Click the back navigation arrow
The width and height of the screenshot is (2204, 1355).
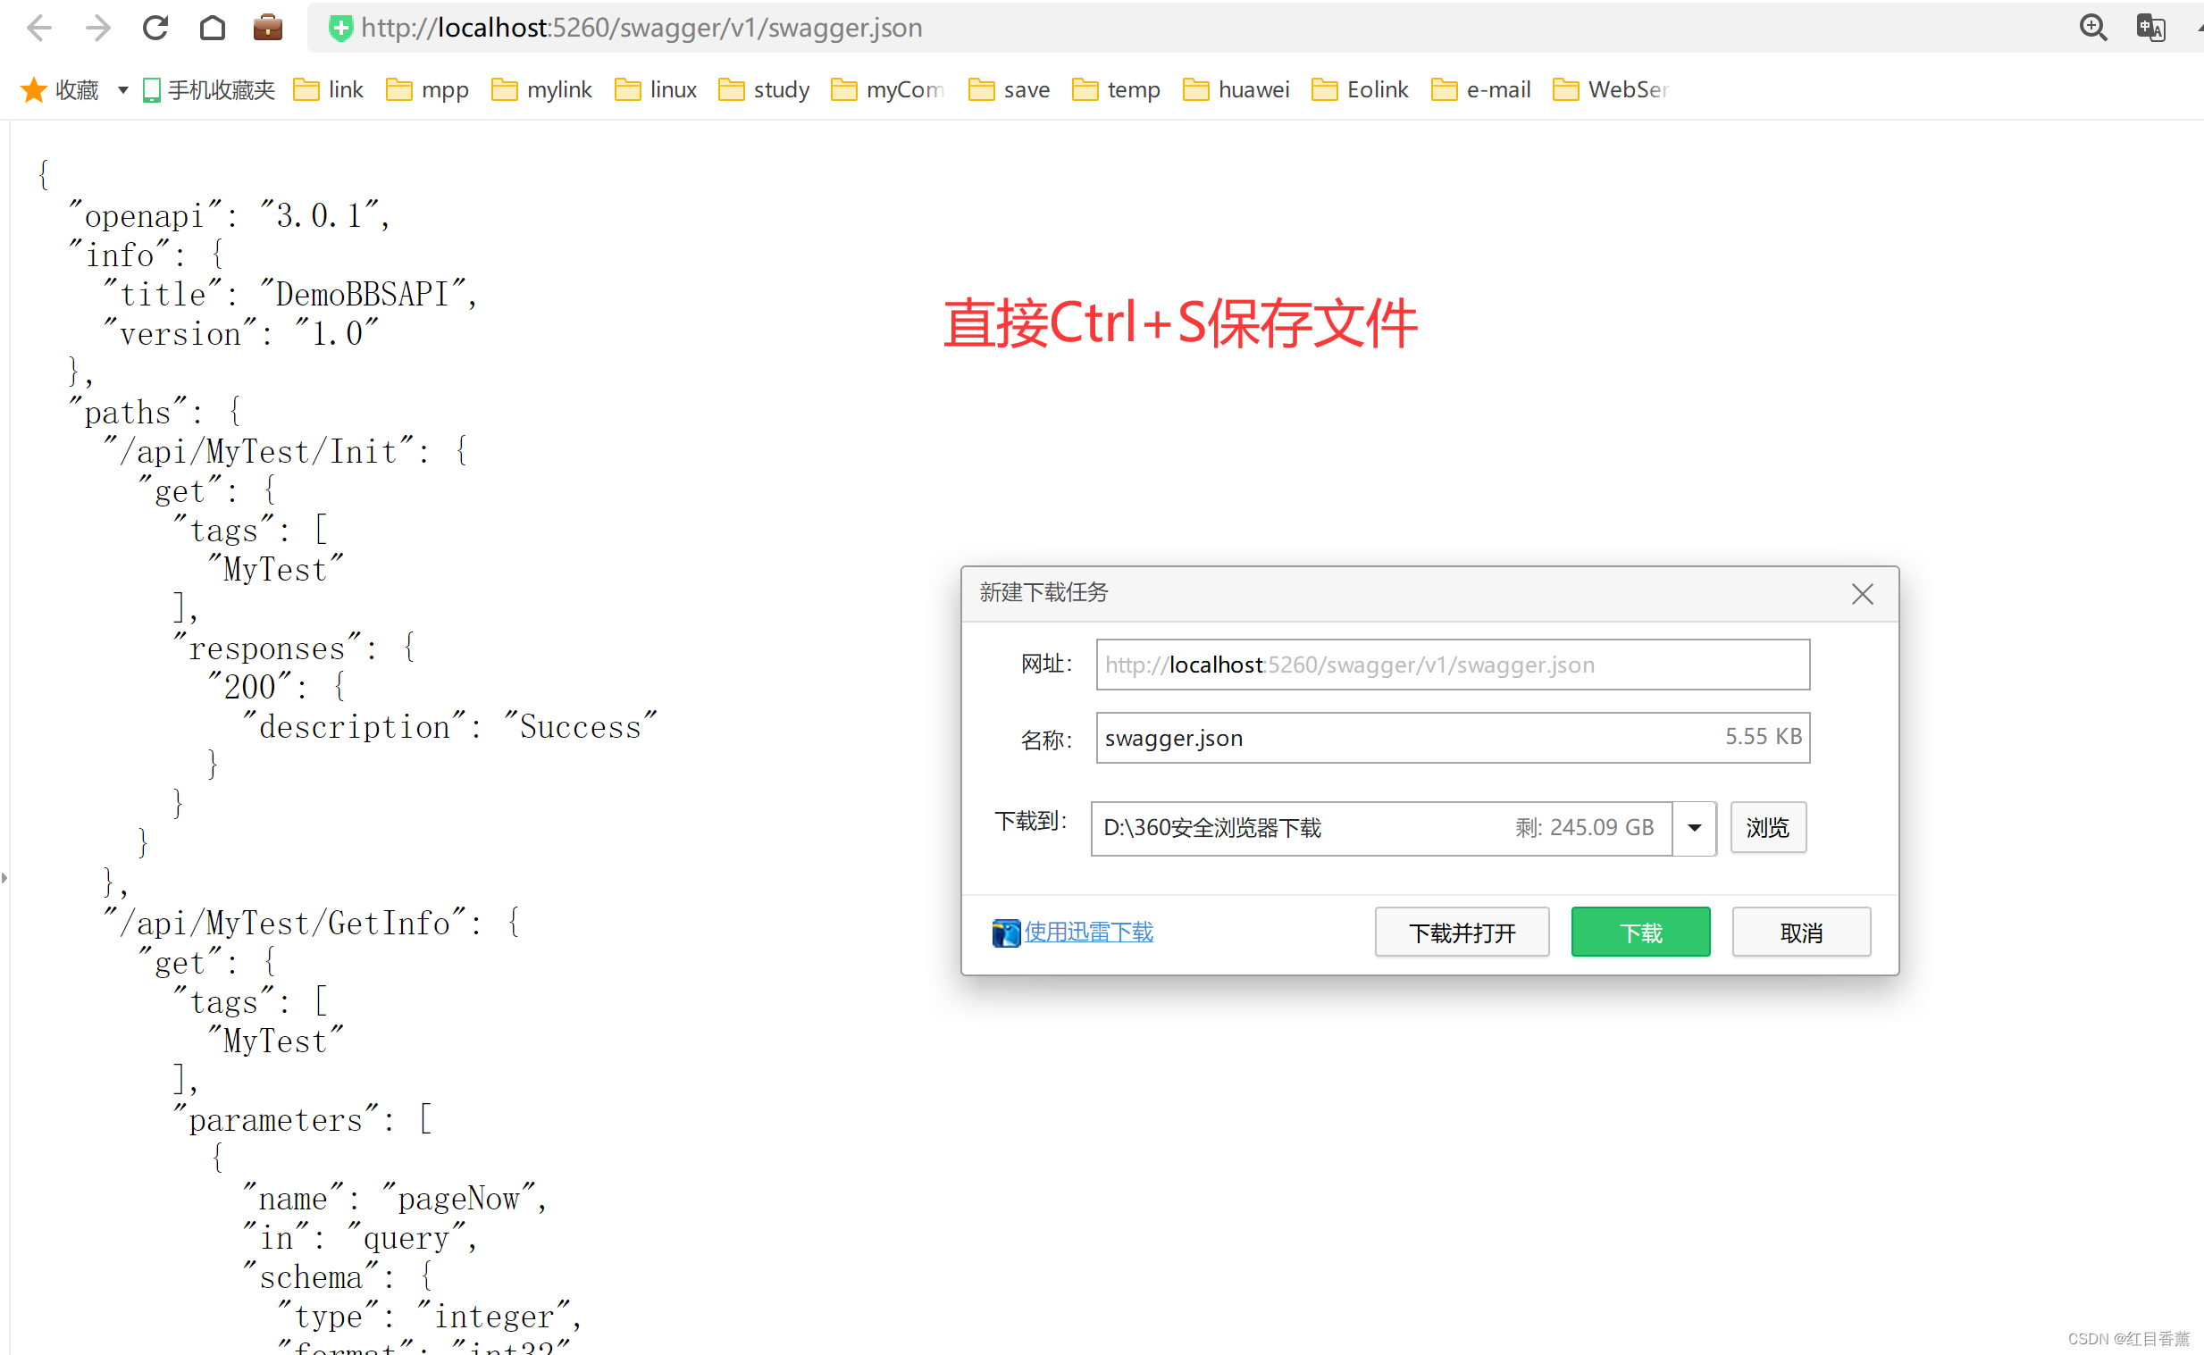(38, 27)
